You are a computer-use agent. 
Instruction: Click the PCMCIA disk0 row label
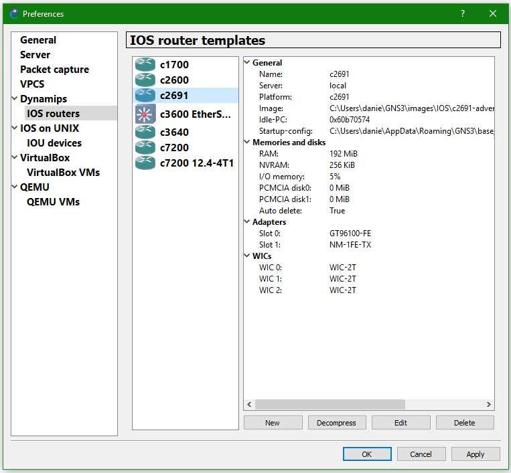pos(285,188)
